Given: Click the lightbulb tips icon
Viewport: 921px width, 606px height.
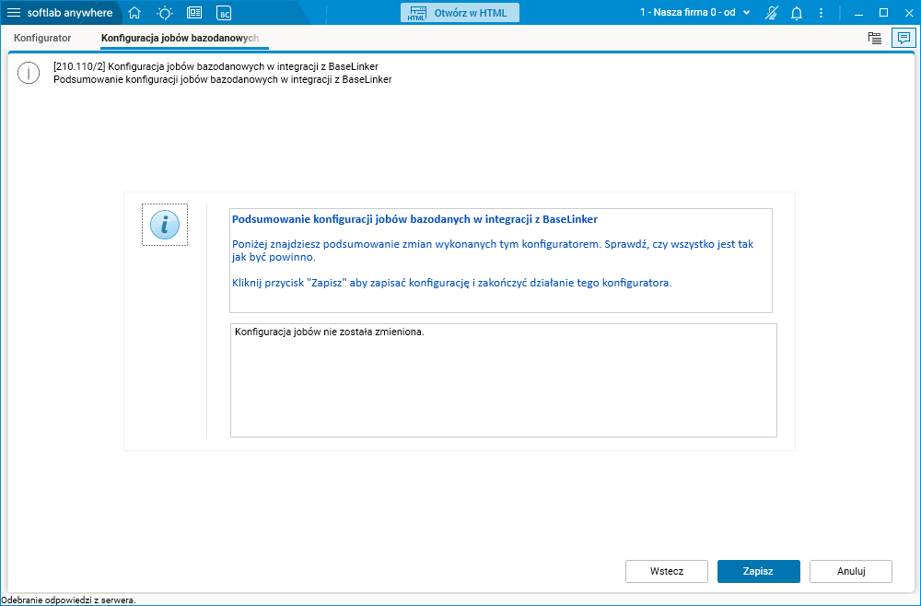Looking at the screenshot, I should [165, 13].
